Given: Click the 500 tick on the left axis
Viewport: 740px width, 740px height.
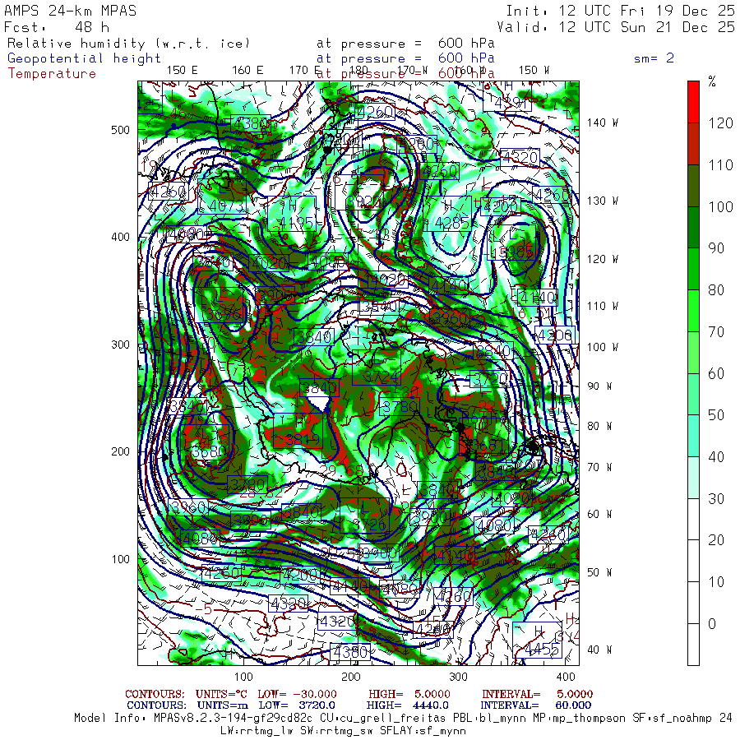Looking at the screenshot, I should (120, 130).
